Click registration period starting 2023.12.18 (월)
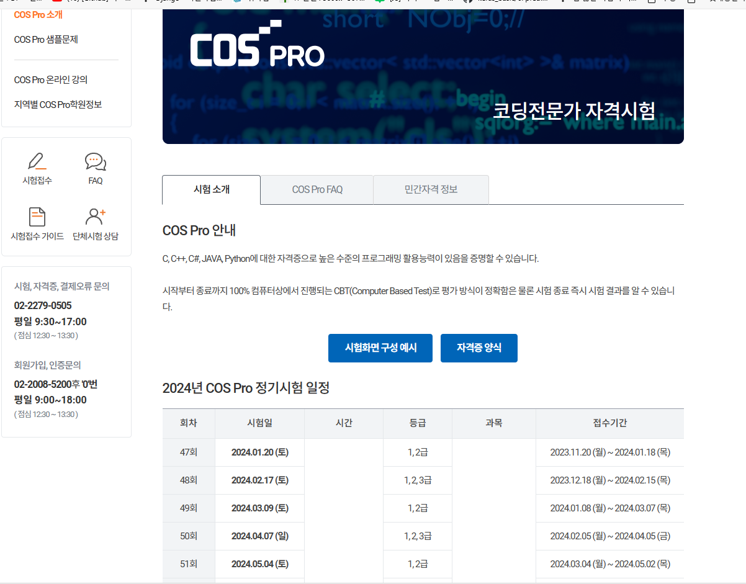 pyautogui.click(x=610, y=480)
